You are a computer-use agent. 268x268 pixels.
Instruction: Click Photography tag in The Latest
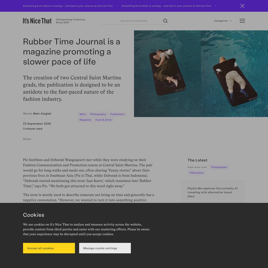(219, 167)
